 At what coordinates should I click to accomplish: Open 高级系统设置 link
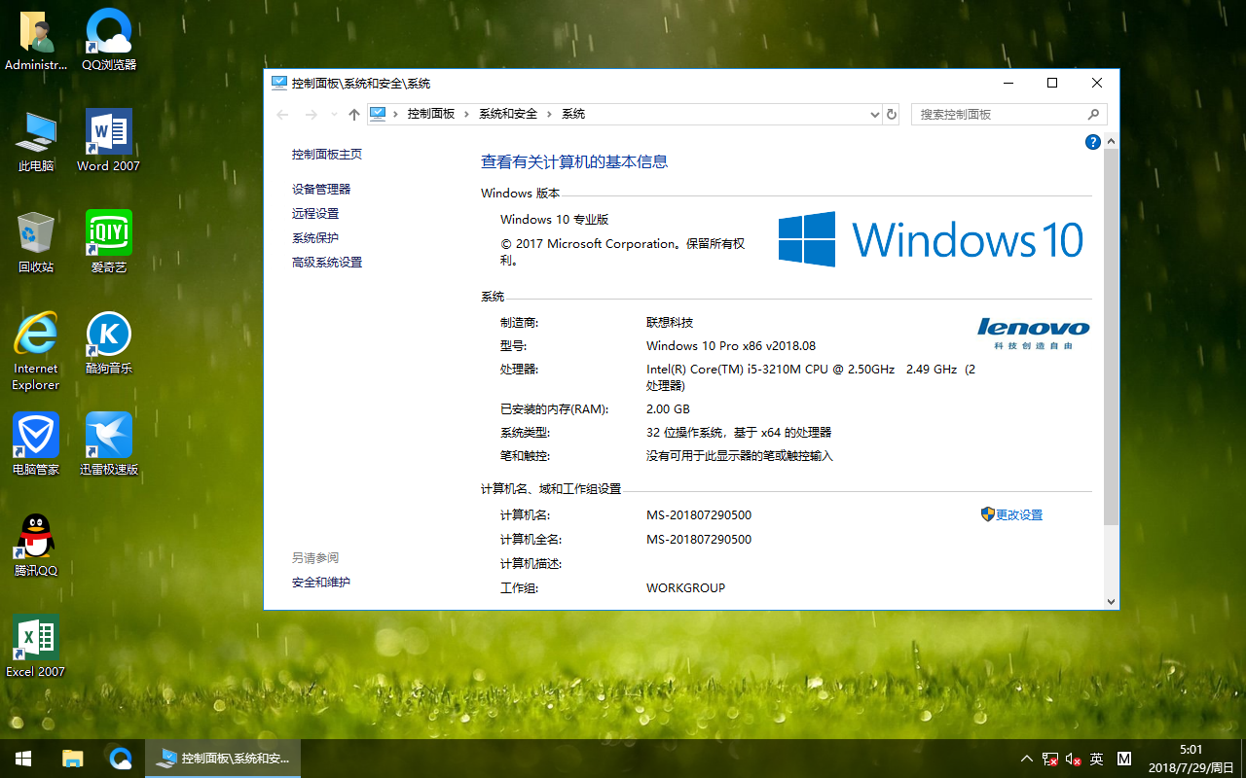[x=327, y=263]
